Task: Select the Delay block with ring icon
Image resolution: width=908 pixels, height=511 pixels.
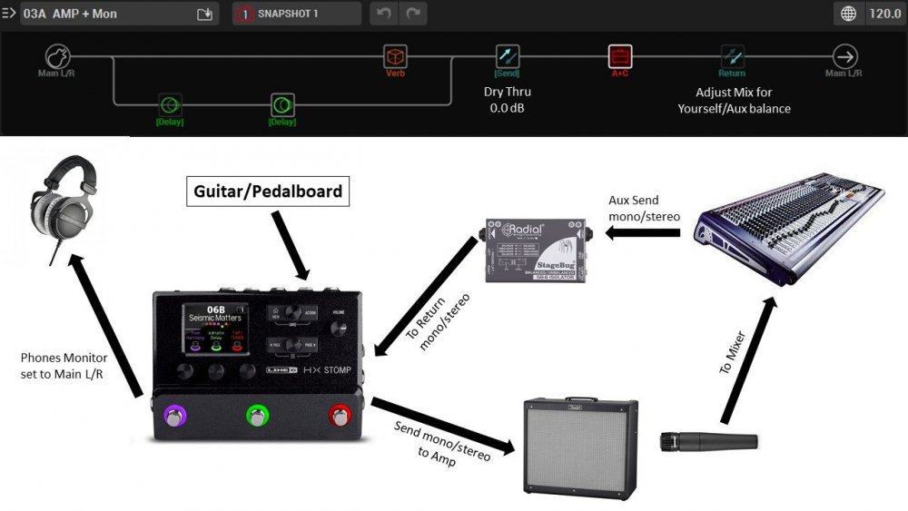Action: coord(282,105)
